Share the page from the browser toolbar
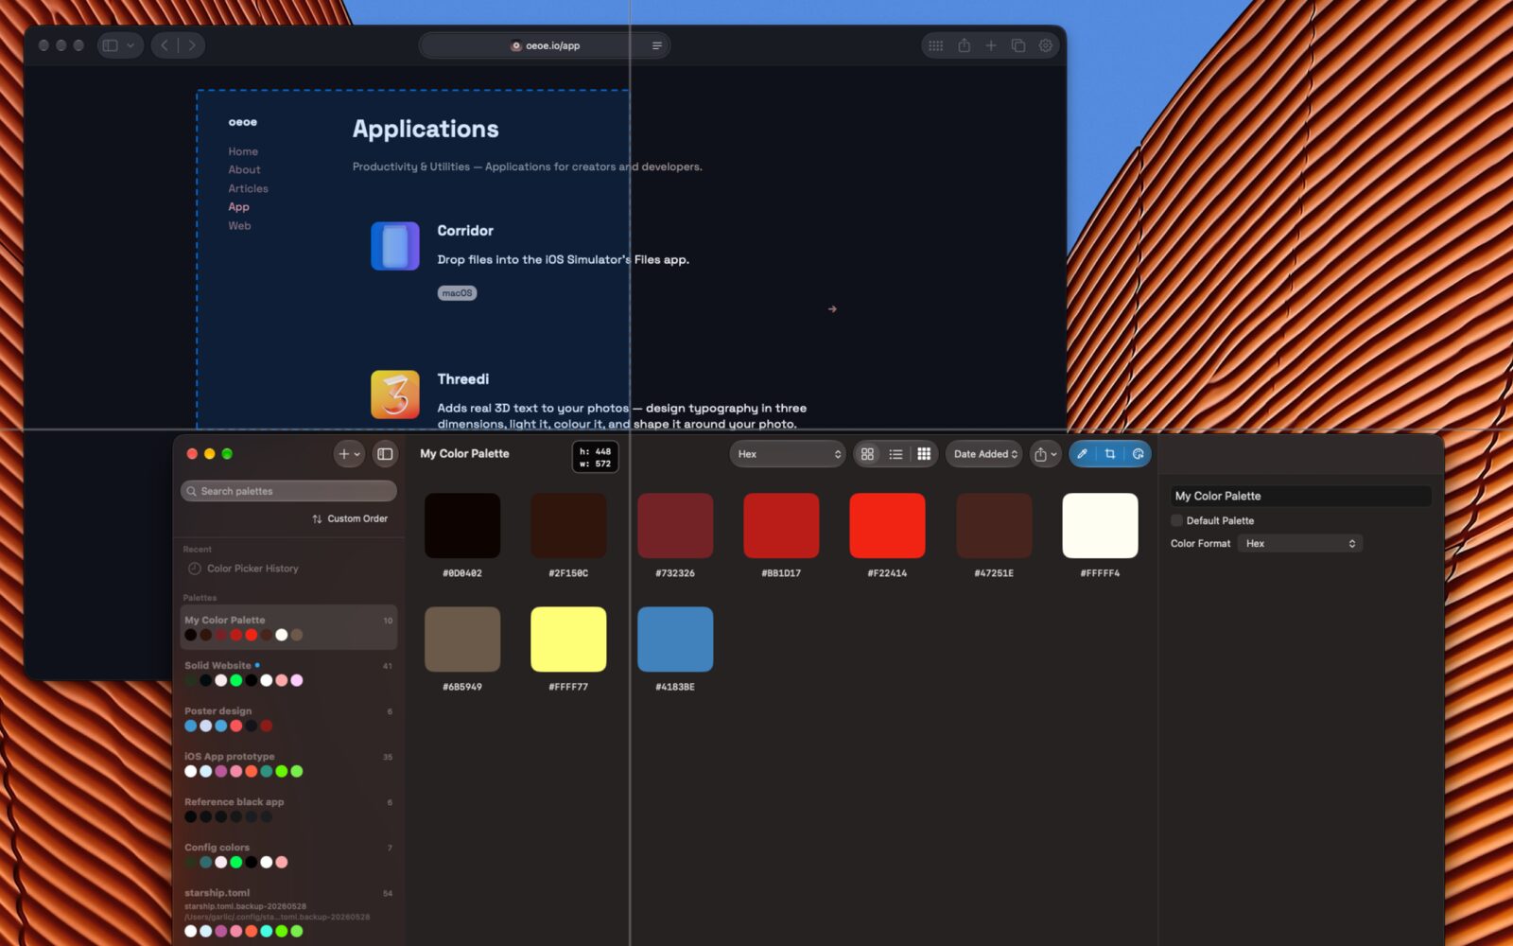The image size is (1513, 946). [964, 45]
